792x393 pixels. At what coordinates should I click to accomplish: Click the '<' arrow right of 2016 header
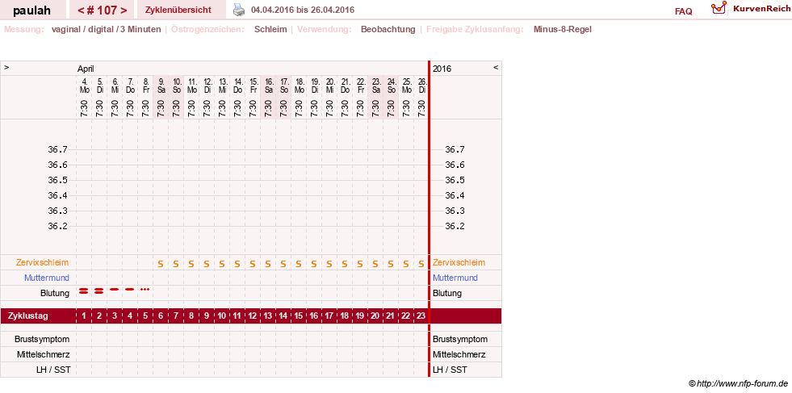[496, 67]
